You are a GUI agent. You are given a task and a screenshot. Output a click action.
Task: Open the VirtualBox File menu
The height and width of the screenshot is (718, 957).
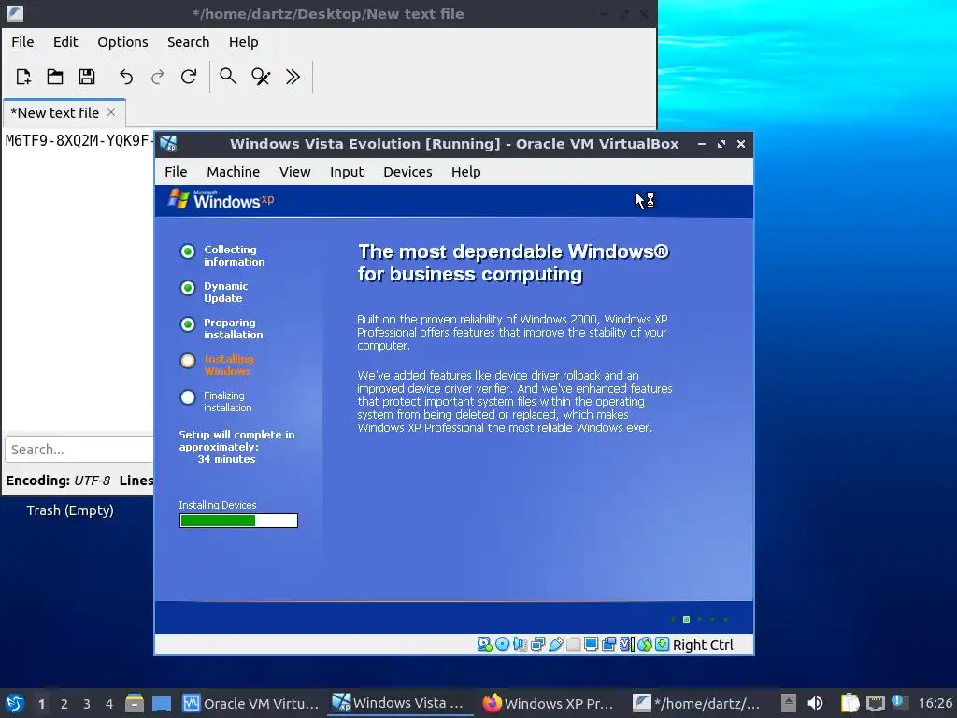coord(176,172)
